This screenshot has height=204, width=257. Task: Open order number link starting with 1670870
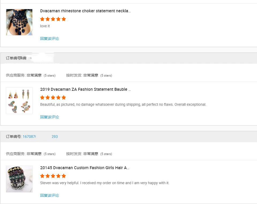pos(40,137)
